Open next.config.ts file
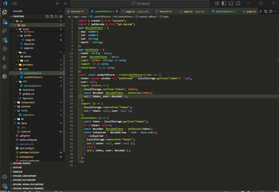This screenshot has height=192, width=279. tap(27, 148)
